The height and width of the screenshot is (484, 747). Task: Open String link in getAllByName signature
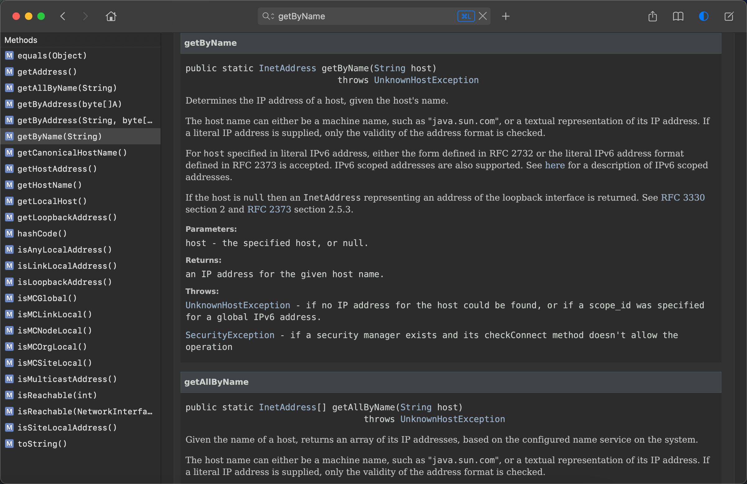point(416,407)
